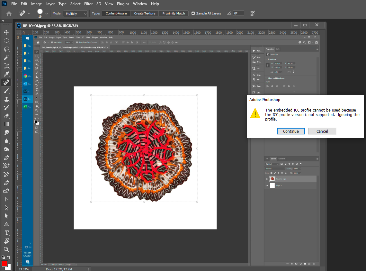Click the red foreground color swatch
Screen dimensions: 366x271
tap(4, 263)
